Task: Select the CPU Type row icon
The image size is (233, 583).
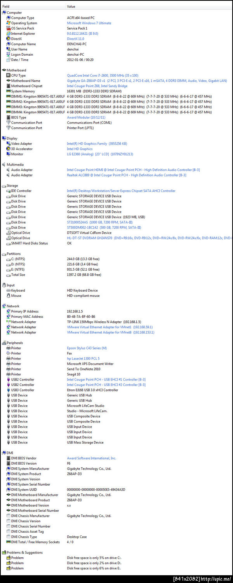Action: pyautogui.click(x=8, y=76)
